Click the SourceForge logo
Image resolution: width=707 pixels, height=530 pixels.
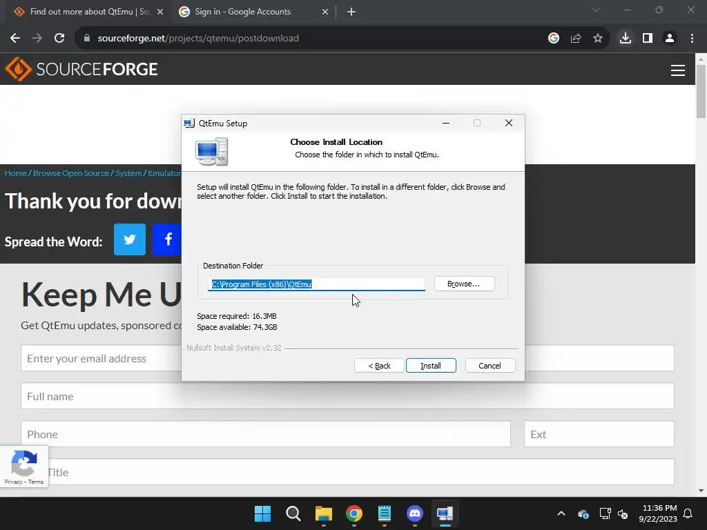[x=81, y=69]
